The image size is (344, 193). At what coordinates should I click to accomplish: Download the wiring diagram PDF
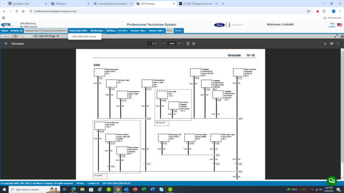pos(325,43)
